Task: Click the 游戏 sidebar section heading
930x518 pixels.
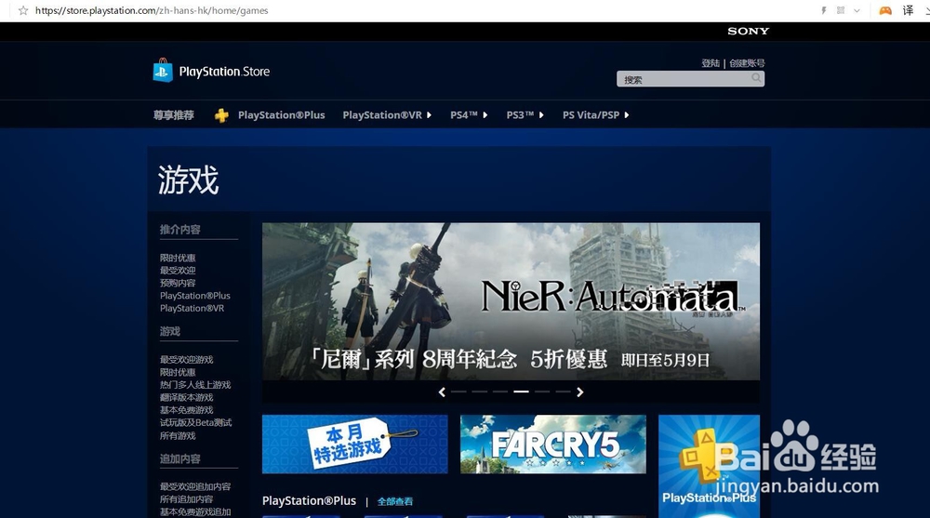Action: point(169,331)
